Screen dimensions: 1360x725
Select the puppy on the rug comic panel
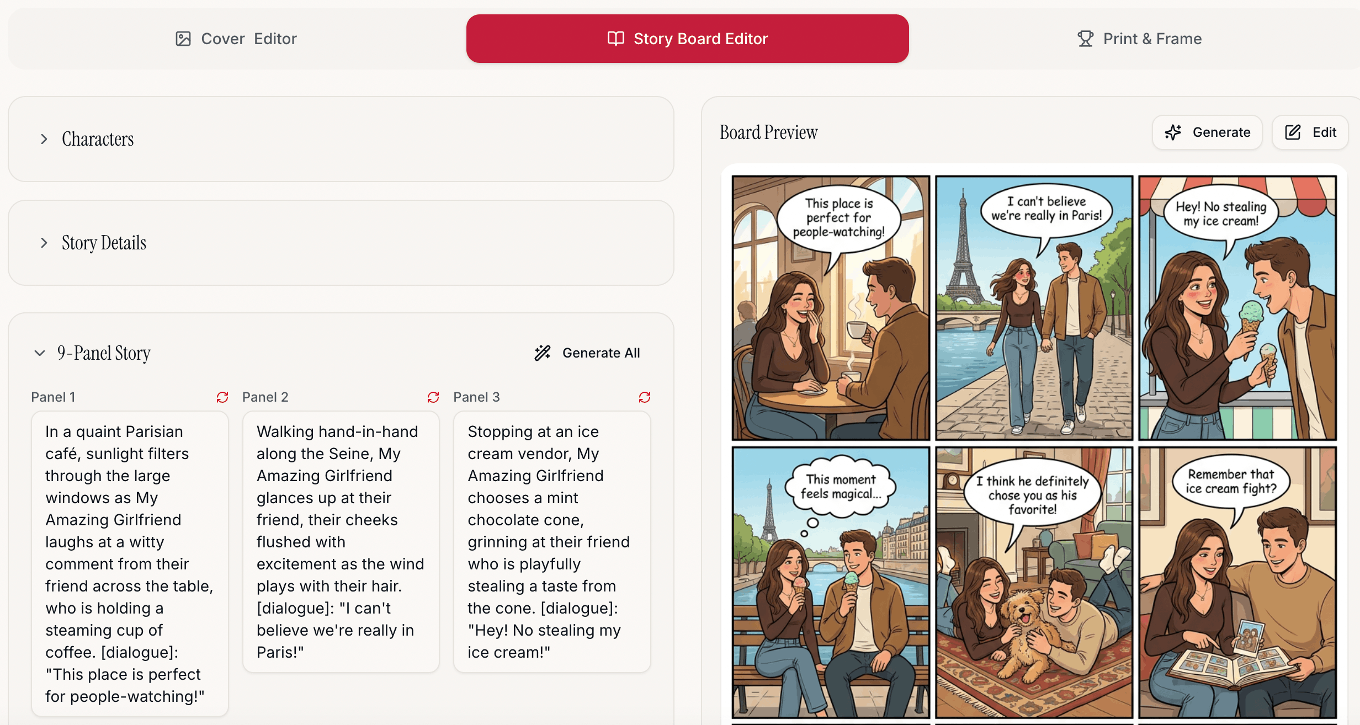1034,583
